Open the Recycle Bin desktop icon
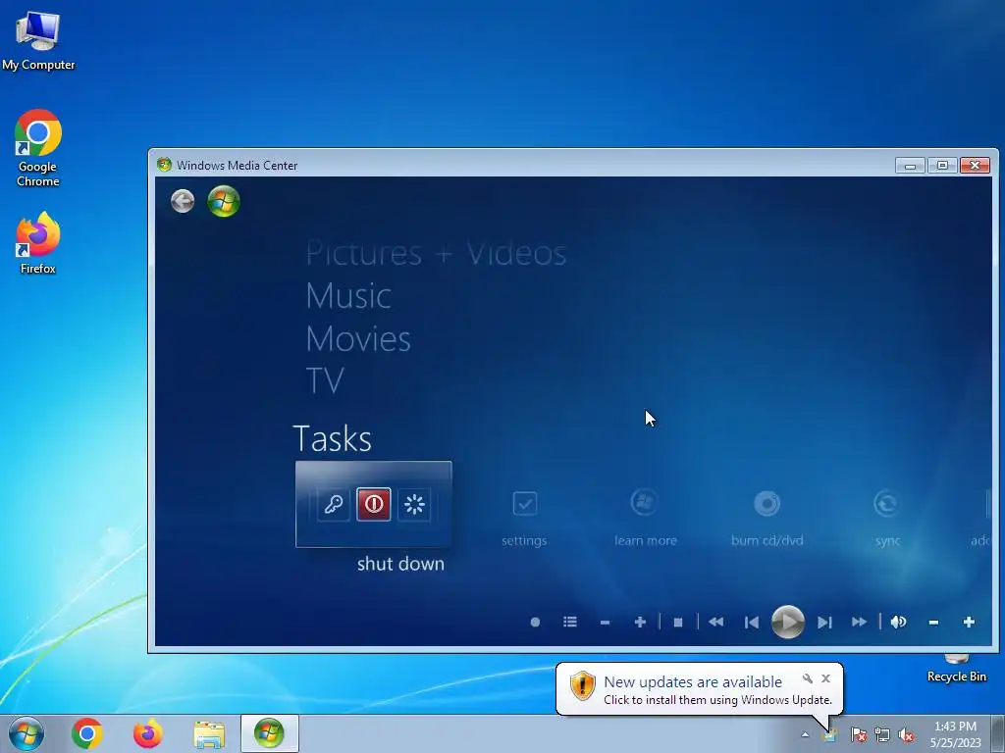 tap(956, 668)
